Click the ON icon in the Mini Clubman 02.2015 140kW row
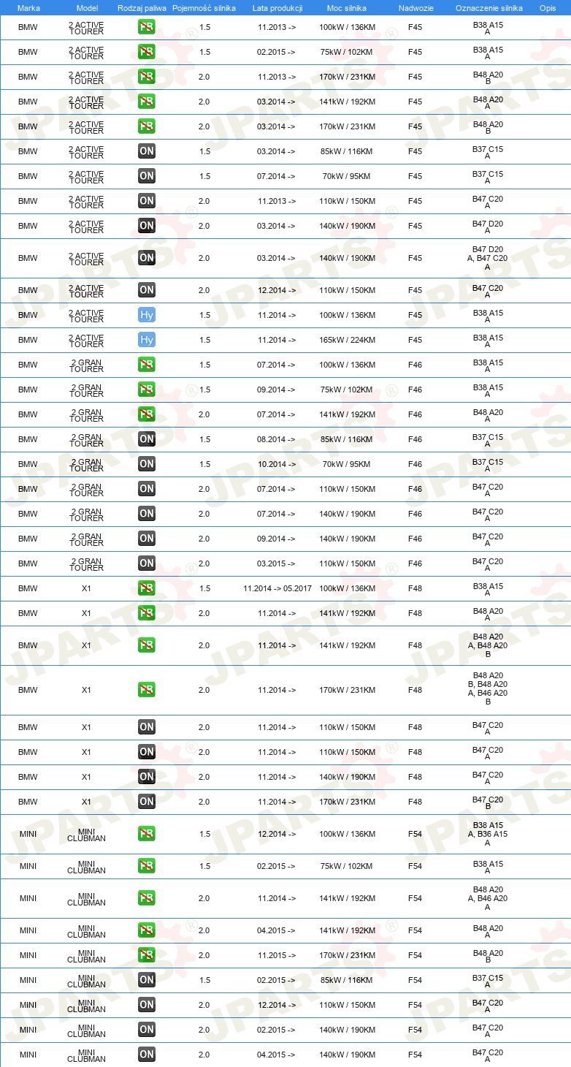Screen dimensions: 571x1067 [147, 1030]
